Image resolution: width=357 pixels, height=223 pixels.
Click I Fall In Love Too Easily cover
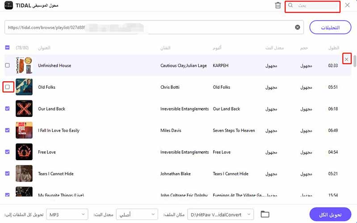[x=24, y=130]
